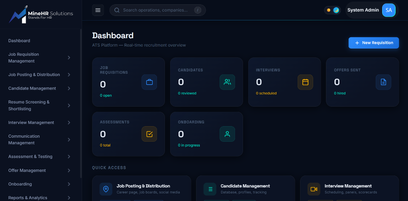Click the slash shortcut badge in search
The width and height of the screenshot is (408, 201).
pyautogui.click(x=198, y=10)
